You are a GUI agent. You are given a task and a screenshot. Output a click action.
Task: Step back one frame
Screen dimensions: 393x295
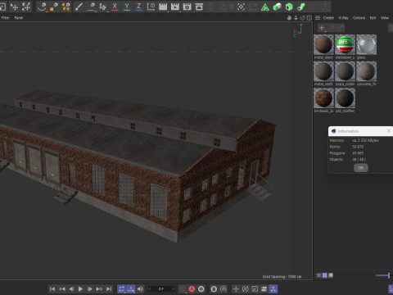pyautogui.click(x=71, y=288)
